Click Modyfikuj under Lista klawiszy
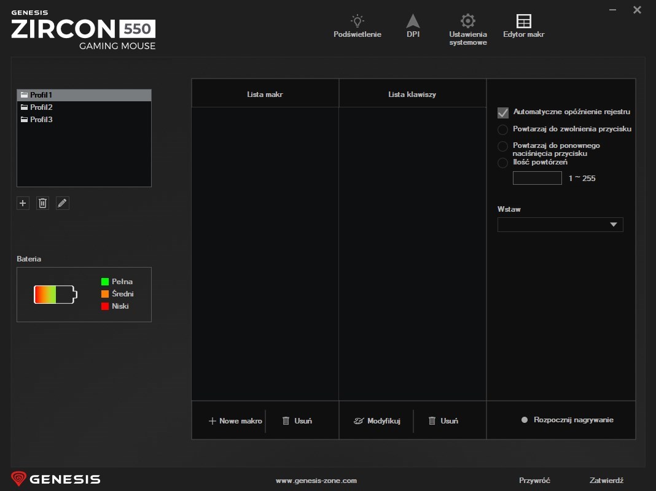The image size is (656, 491). tap(377, 421)
